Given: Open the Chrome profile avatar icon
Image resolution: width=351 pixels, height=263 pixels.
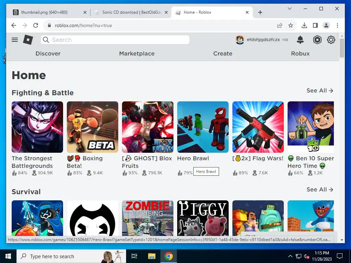Looking at the screenshot, I should click(326, 25).
